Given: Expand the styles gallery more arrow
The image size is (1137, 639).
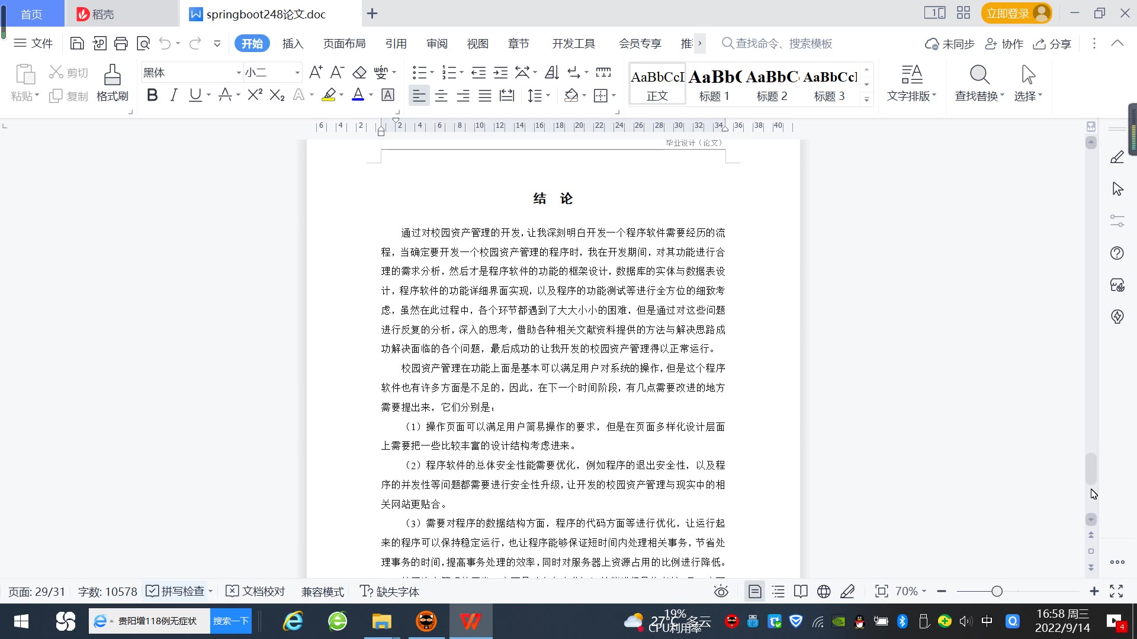Looking at the screenshot, I should point(866,99).
